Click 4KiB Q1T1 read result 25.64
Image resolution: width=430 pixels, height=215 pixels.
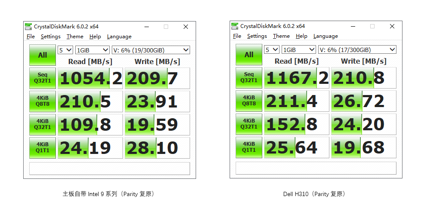coord(297,147)
